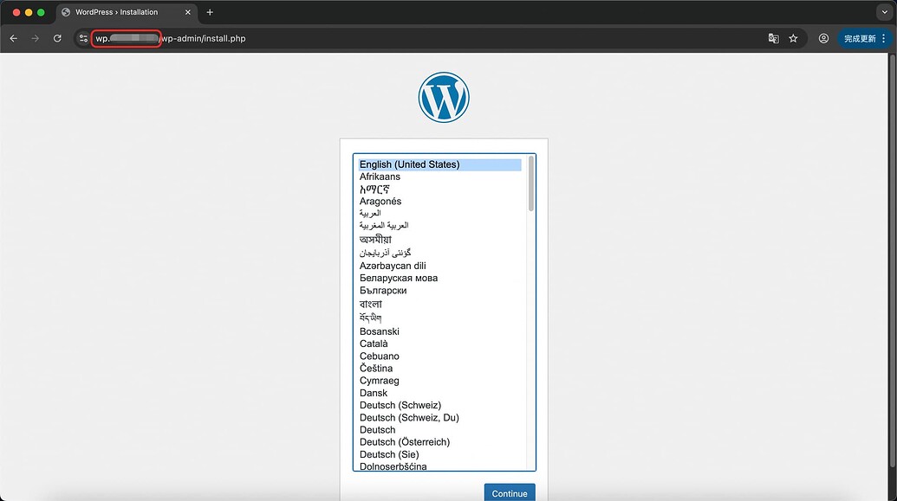
Task: Select Čeština in the language list
Action: [439, 369]
